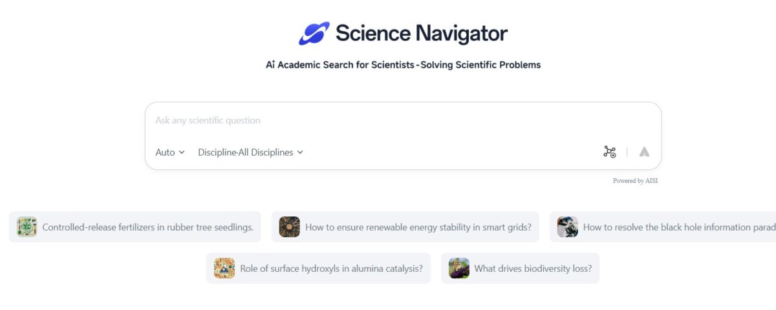Image resolution: width=776 pixels, height=310 pixels.
Task: Click the 'AI Academic Search for Scientists' tagline
Action: click(x=339, y=65)
